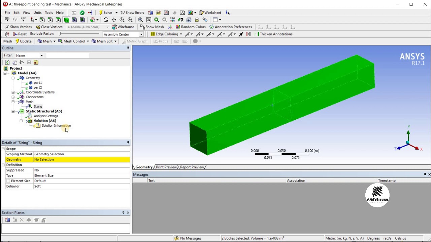Click the expand-all plus icon in Outline toolbar
The image size is (431, 242).
[29, 62]
